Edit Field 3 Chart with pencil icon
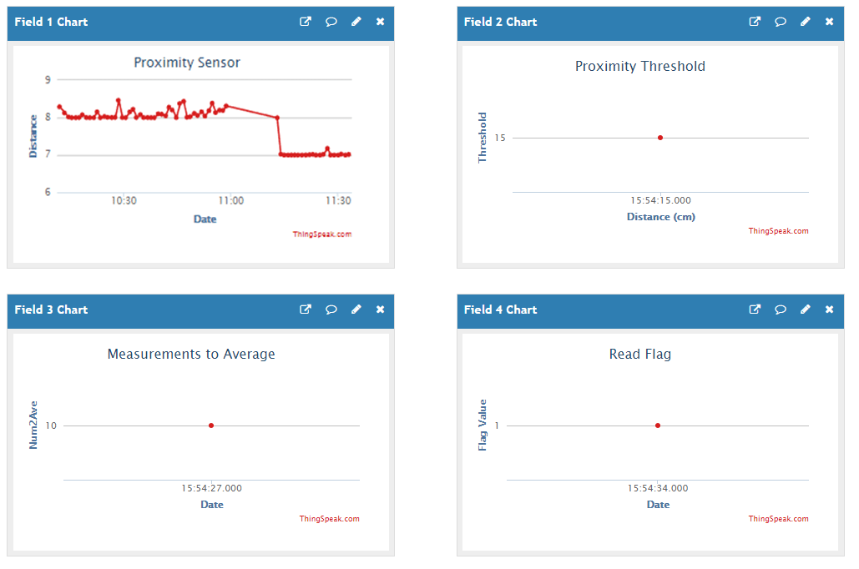The height and width of the screenshot is (569, 859). 356,310
